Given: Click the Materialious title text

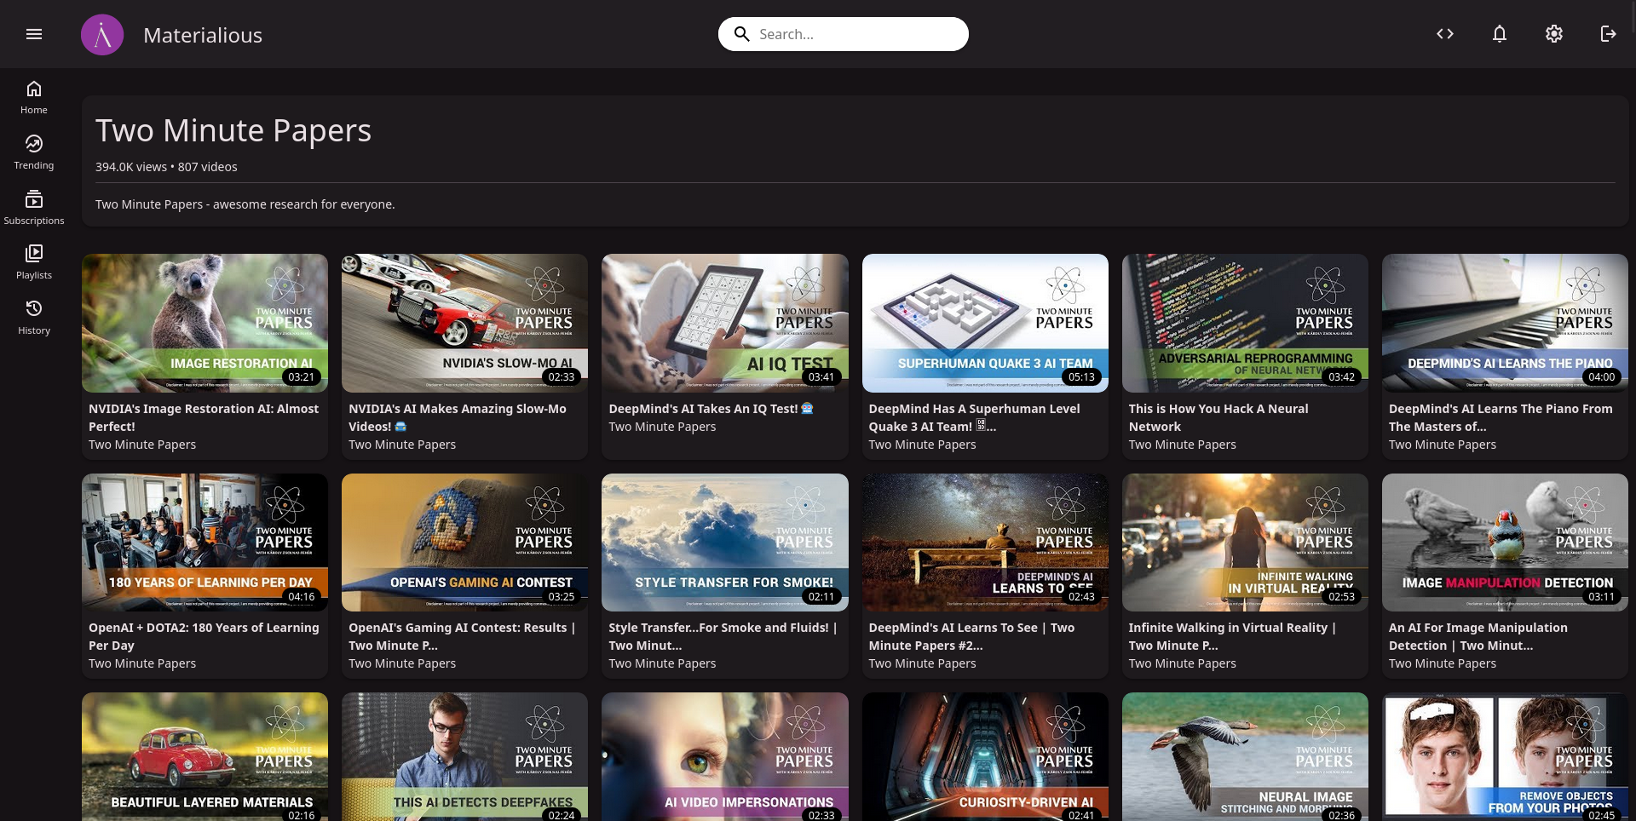Looking at the screenshot, I should click(x=203, y=35).
